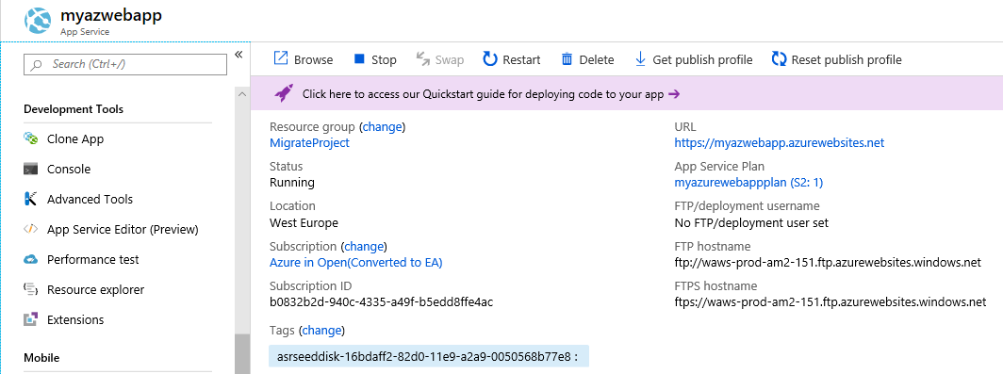Click the purple arrow after Quickstart text
Screen dimensions: 1003x374
point(674,94)
